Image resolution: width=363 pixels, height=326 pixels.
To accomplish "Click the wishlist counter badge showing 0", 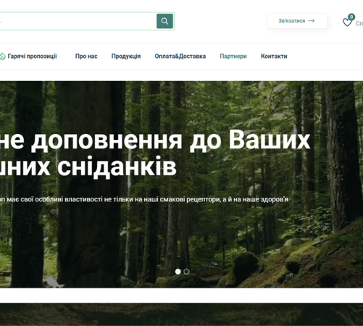I will [351, 17].
